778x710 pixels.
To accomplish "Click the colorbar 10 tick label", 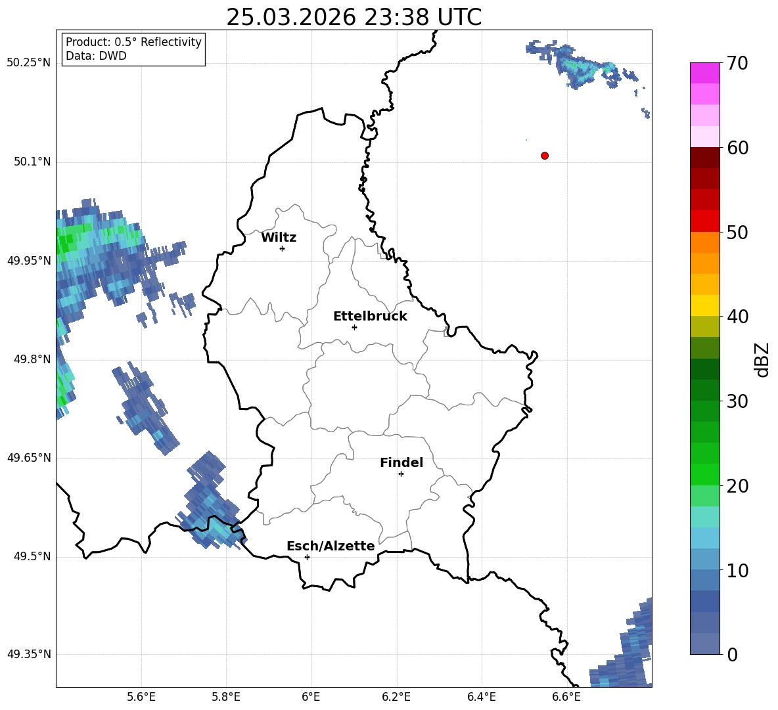I will [737, 570].
